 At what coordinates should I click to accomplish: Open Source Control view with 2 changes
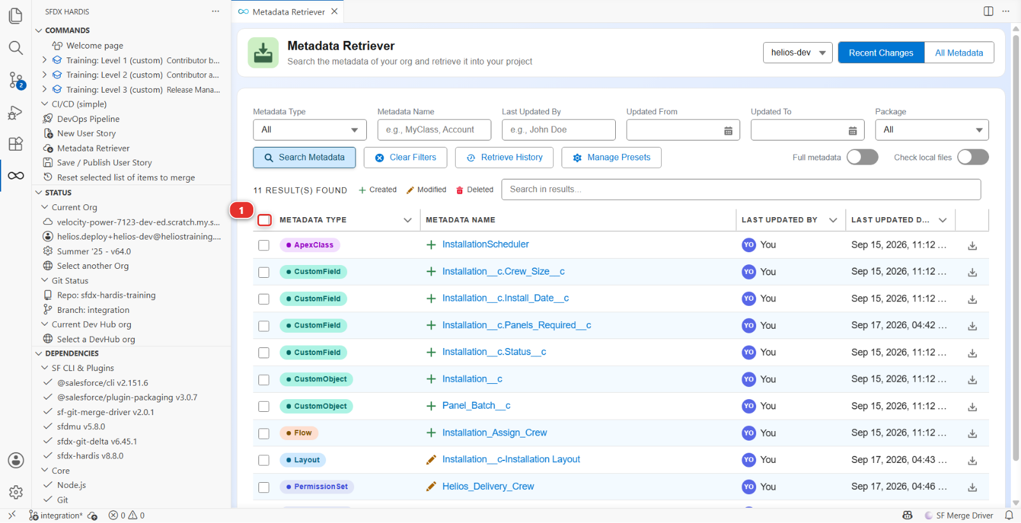[x=16, y=80]
